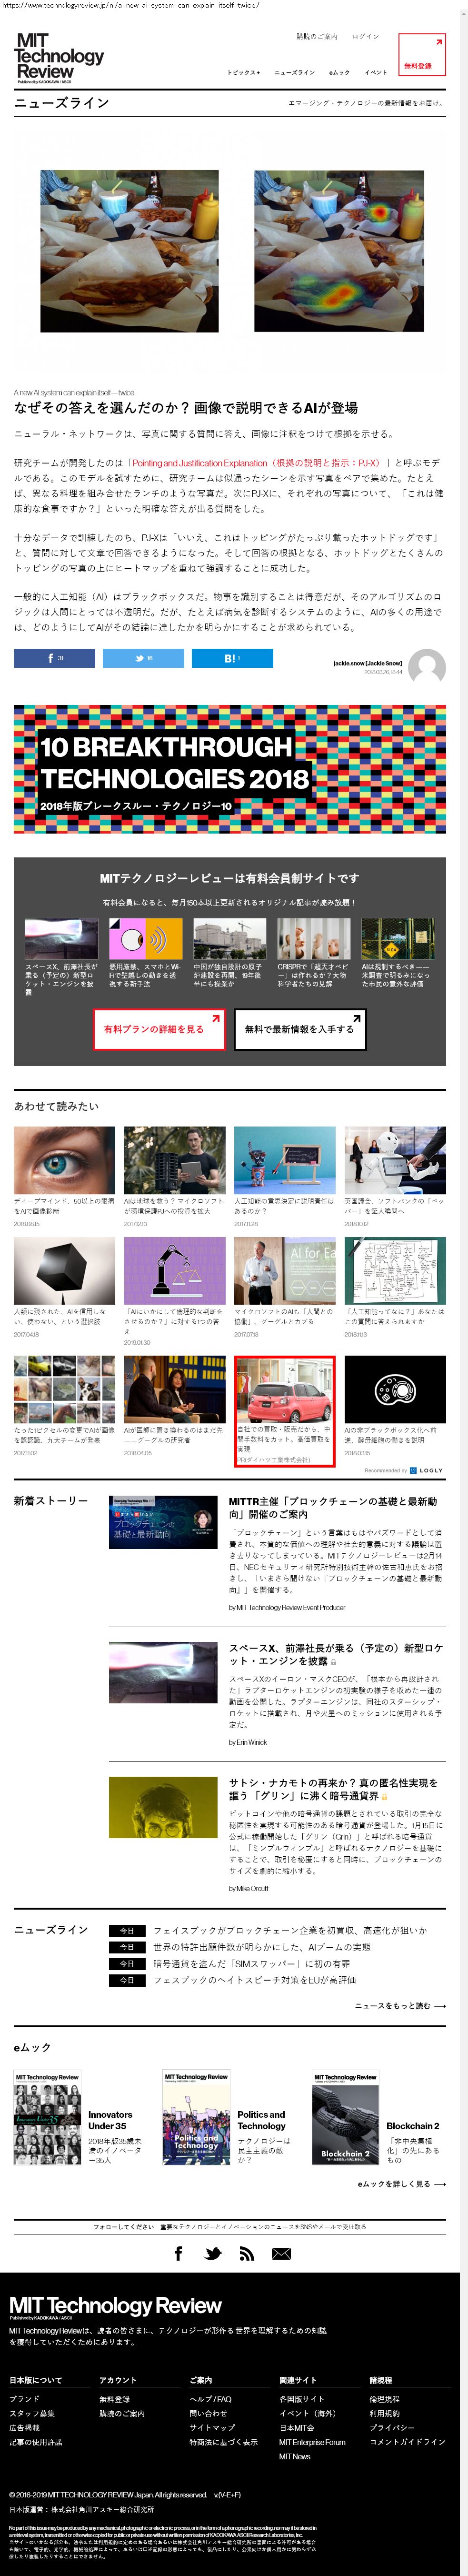This screenshot has width=468, height=2576.
Task: Click 記事の使用許諾 in the footer
Action: point(35,2441)
